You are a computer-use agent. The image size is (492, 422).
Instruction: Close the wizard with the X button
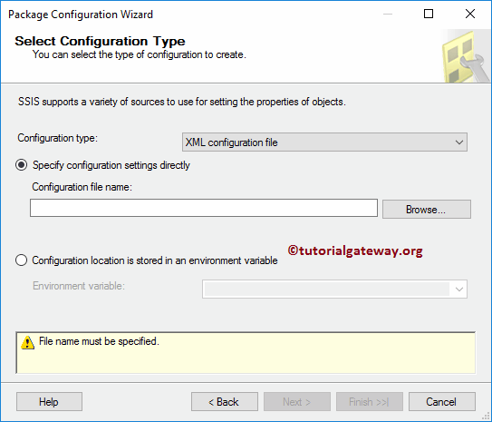[469, 14]
